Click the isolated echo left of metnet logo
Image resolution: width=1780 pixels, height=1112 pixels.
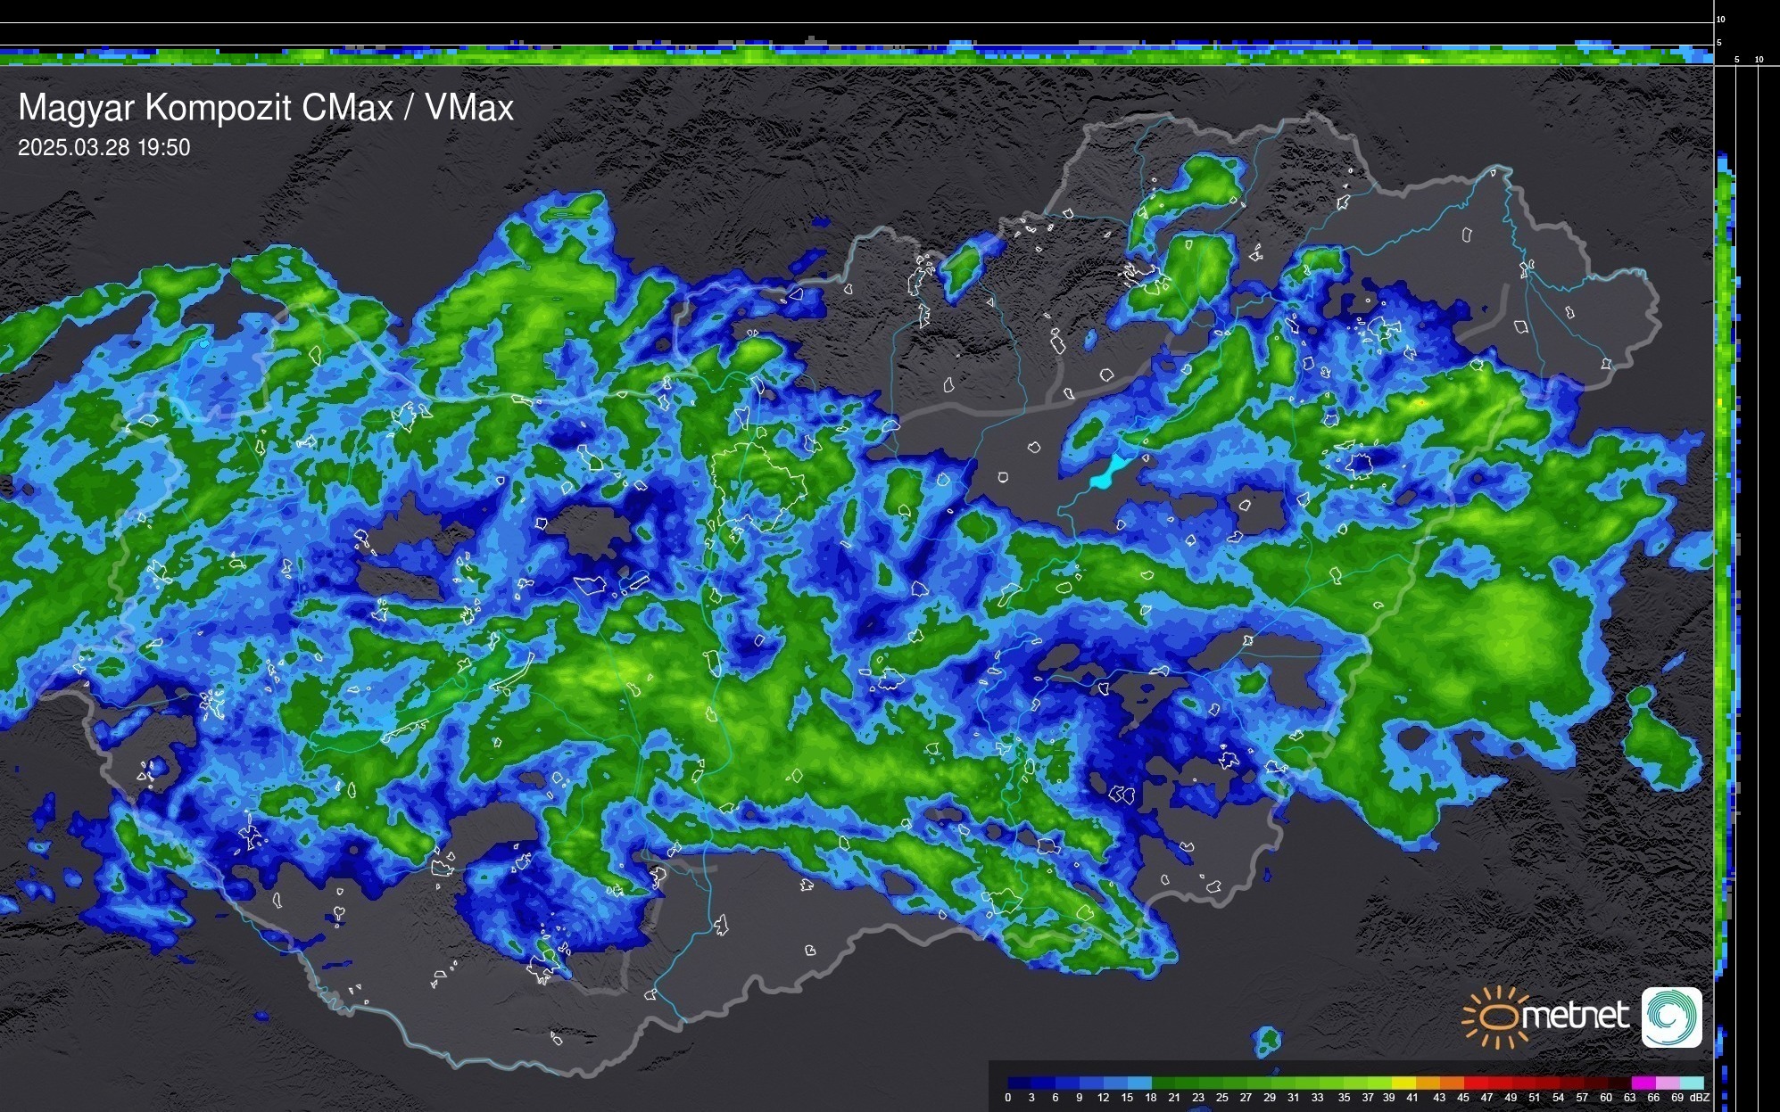[x=1267, y=1041]
